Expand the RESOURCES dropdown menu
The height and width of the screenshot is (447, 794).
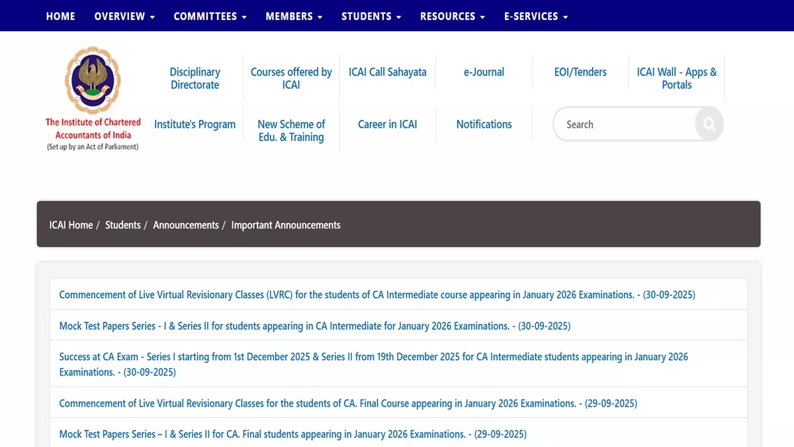(x=453, y=16)
